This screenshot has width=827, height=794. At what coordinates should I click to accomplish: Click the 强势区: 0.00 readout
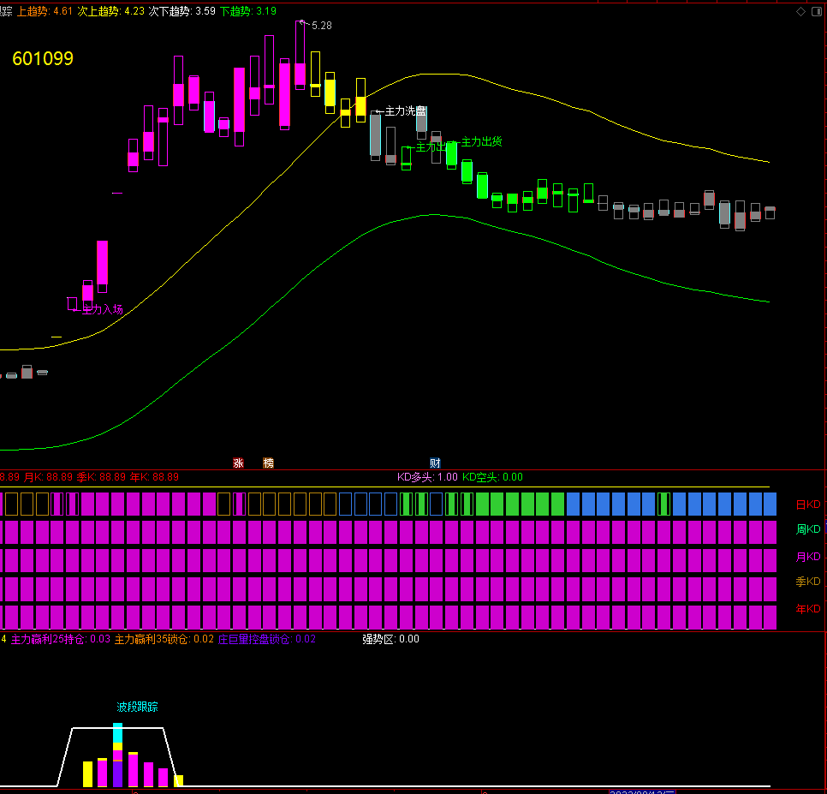tap(391, 639)
